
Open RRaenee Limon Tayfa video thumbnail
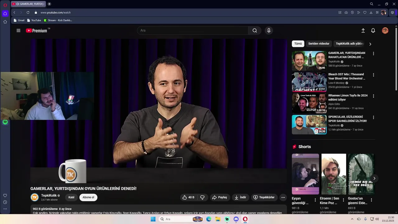pyautogui.click(x=309, y=103)
